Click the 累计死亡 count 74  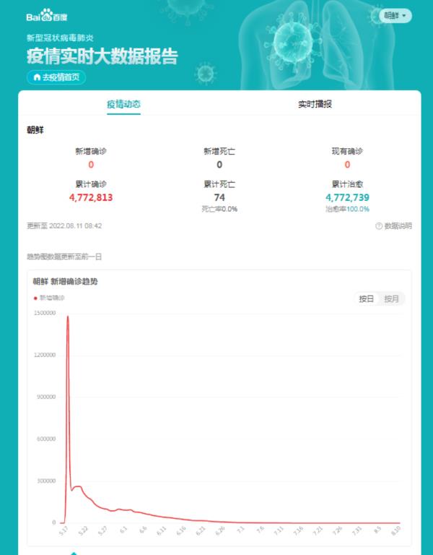(x=219, y=197)
